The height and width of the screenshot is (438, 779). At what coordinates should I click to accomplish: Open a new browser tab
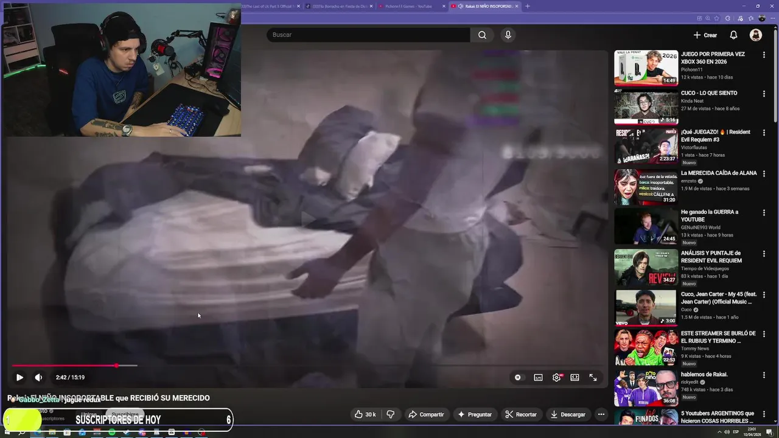pyautogui.click(x=527, y=6)
